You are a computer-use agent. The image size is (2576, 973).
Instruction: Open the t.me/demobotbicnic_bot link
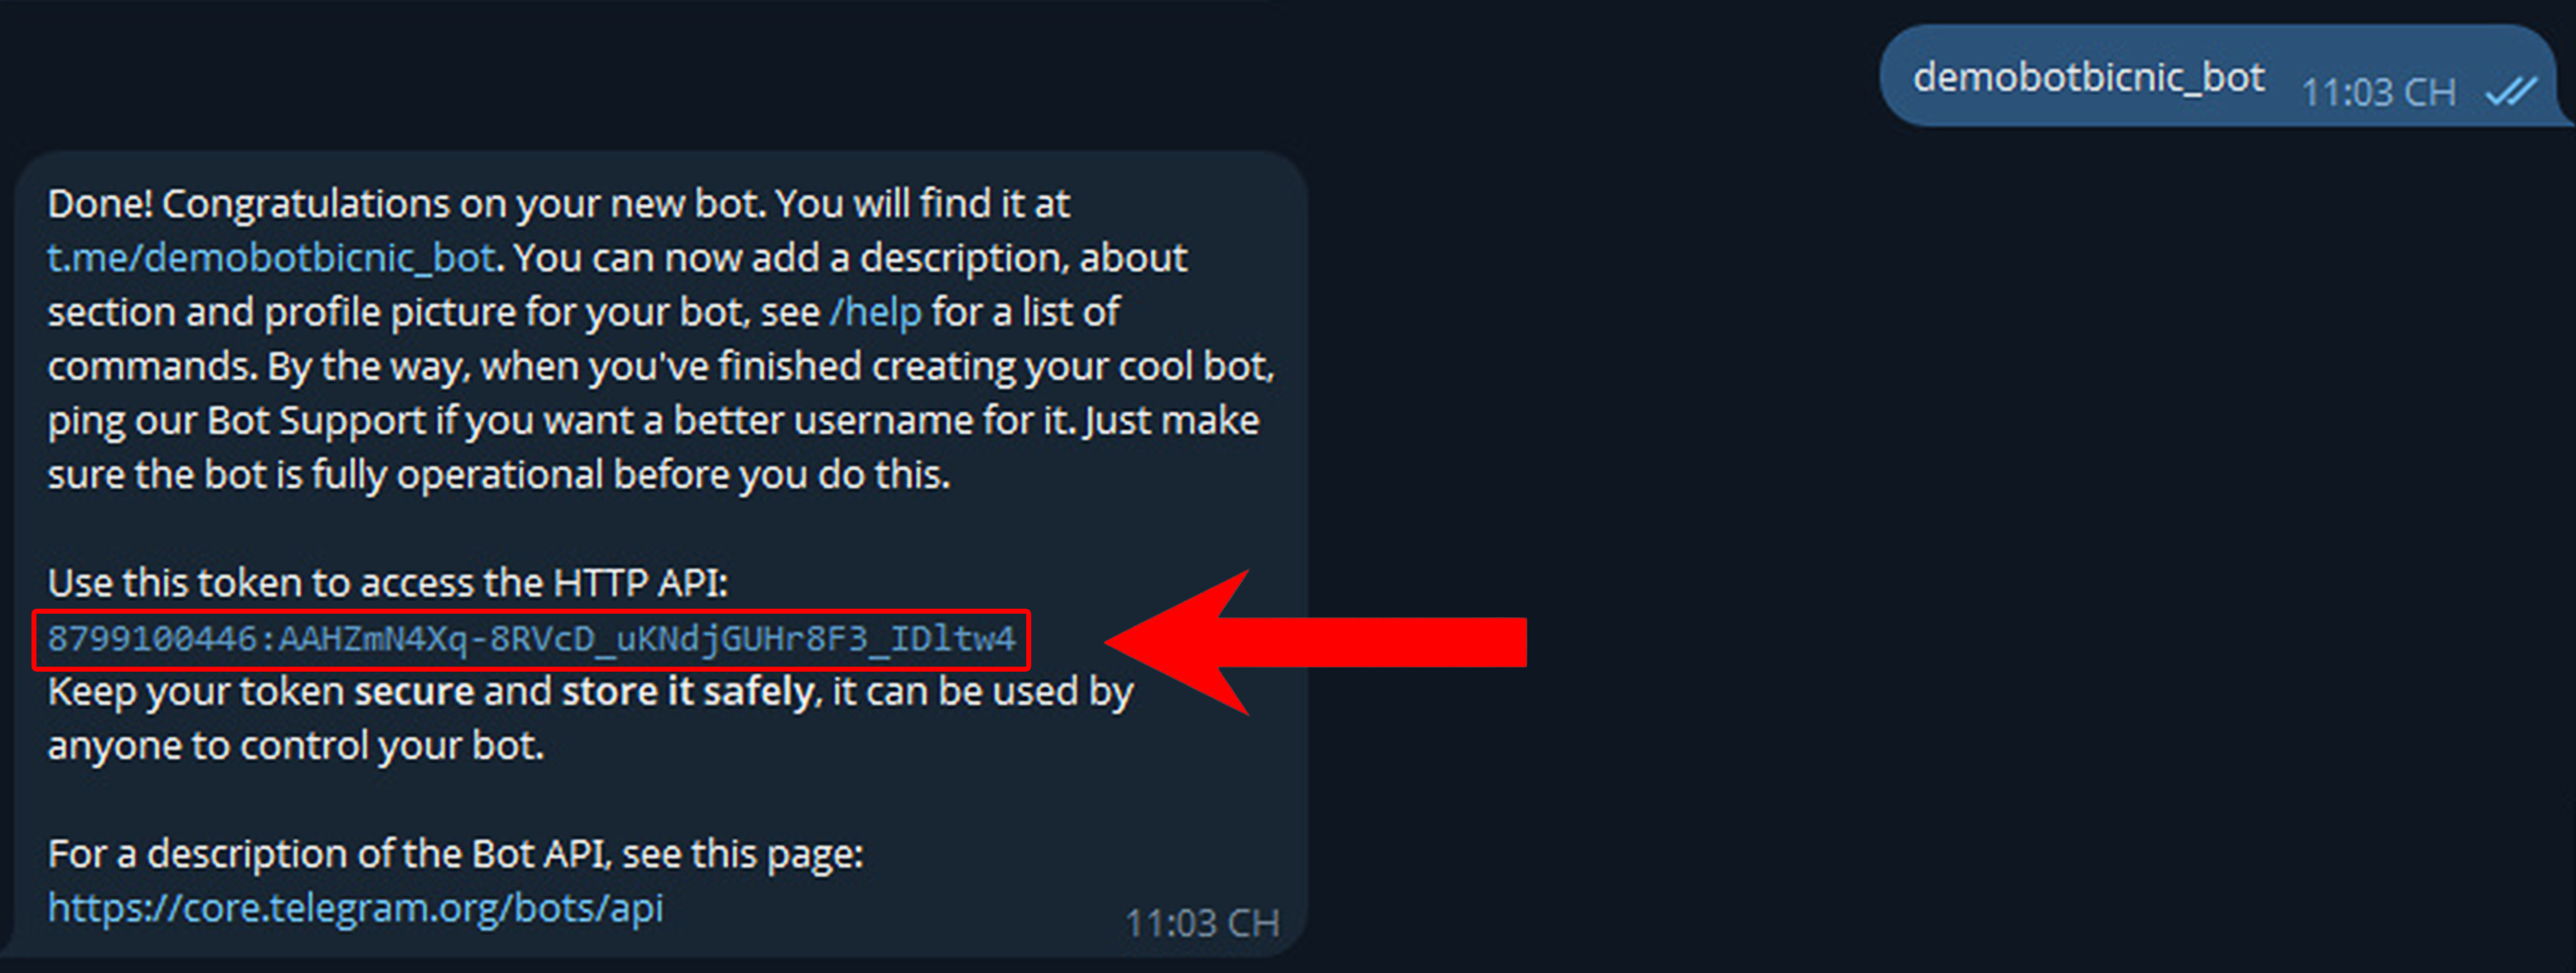[271, 258]
